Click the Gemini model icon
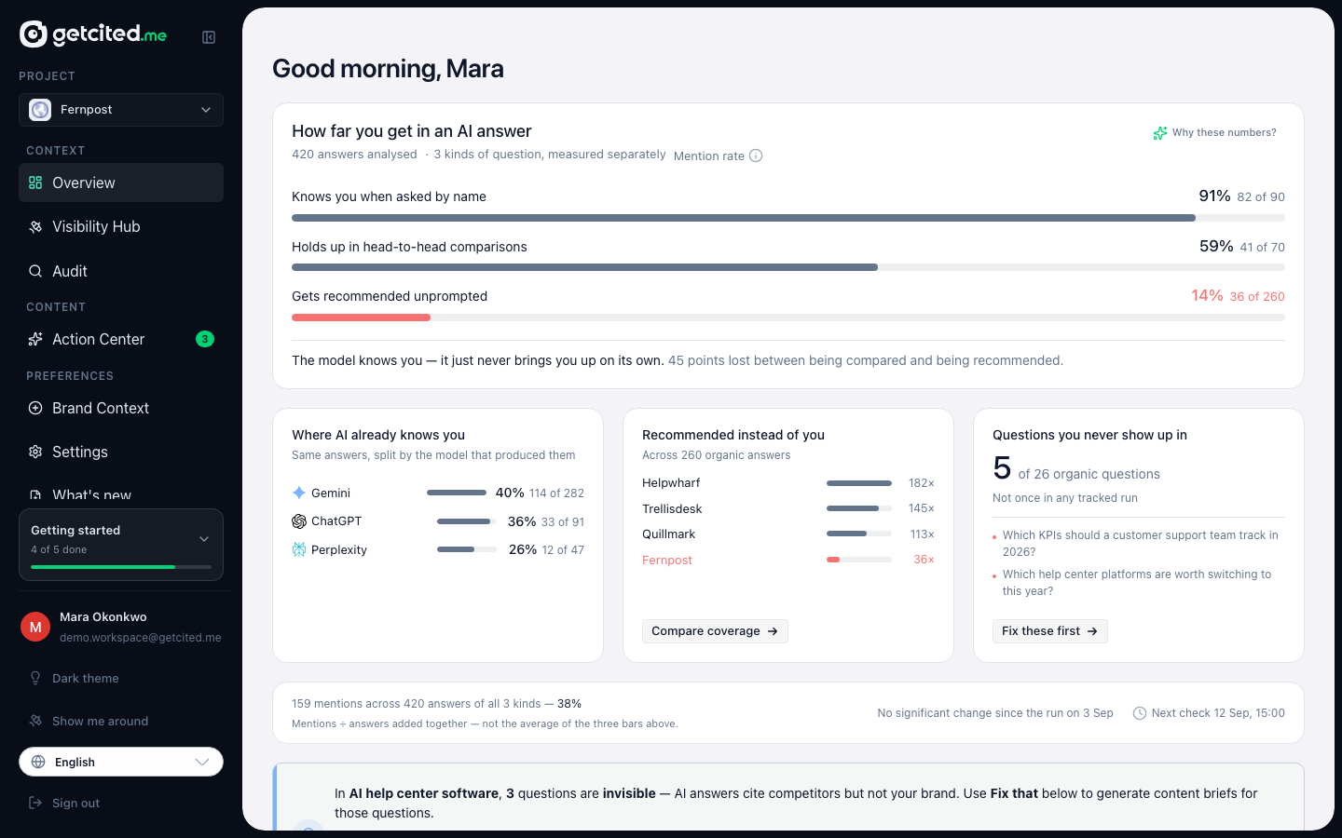1342x838 pixels. point(299,493)
